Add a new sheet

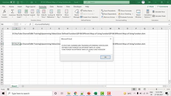click(x=23, y=86)
